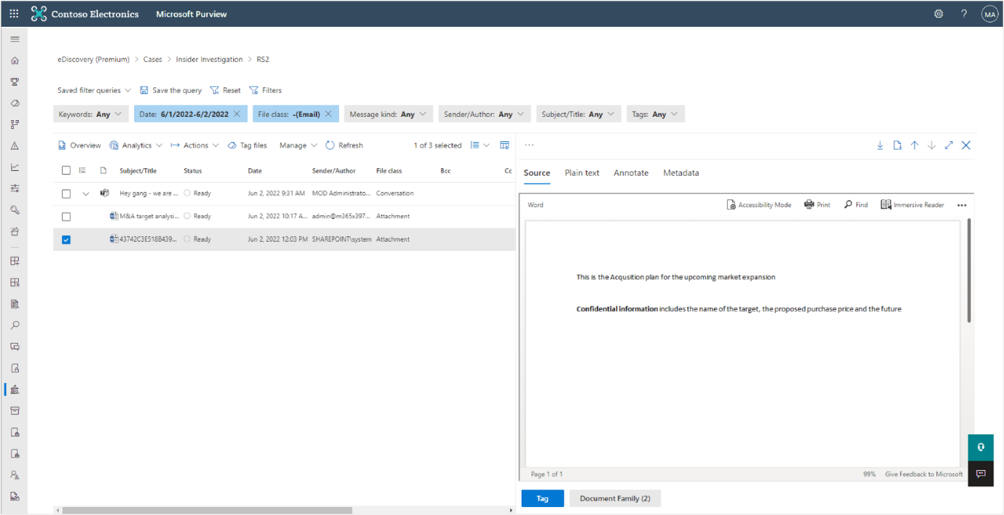Click the Refresh icon in toolbar
Viewport: 1004px width, 515px height.
pyautogui.click(x=330, y=145)
